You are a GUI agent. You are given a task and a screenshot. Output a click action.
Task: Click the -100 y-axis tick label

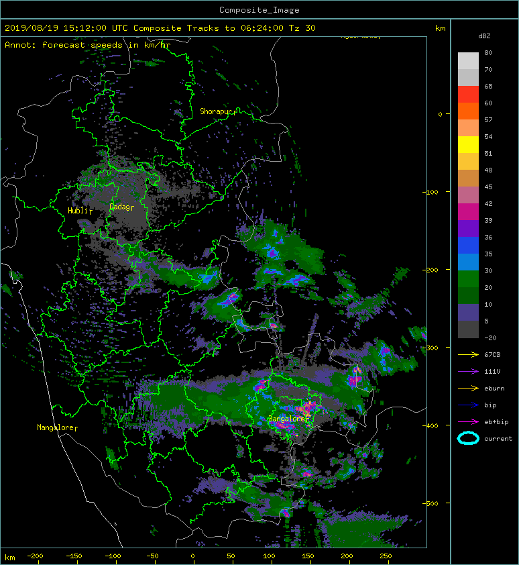[x=430, y=192]
